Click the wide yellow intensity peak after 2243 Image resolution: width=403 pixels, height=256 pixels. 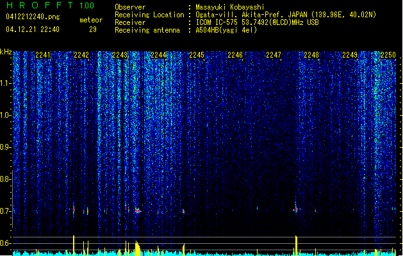(138, 248)
